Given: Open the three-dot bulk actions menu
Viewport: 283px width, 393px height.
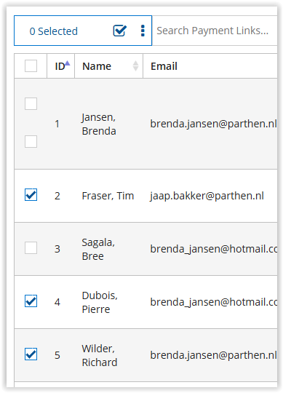Looking at the screenshot, I should click(x=143, y=31).
